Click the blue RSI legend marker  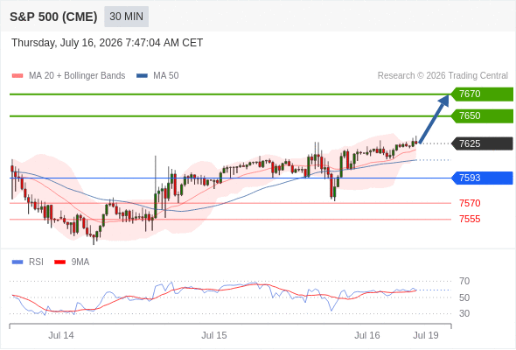pos(17,262)
